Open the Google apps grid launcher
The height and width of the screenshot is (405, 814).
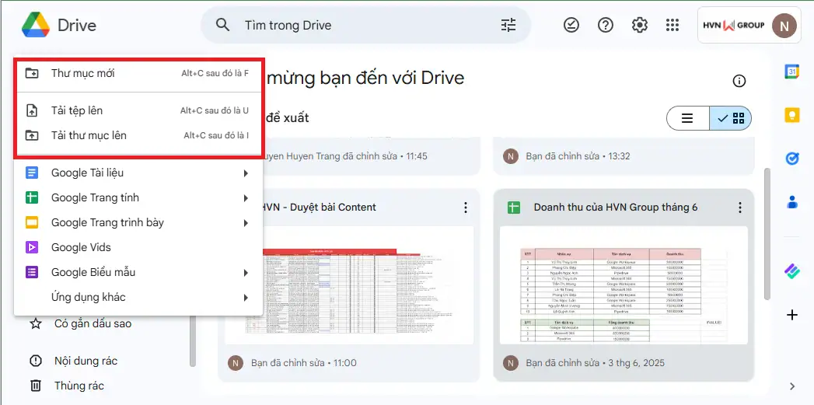coord(673,26)
